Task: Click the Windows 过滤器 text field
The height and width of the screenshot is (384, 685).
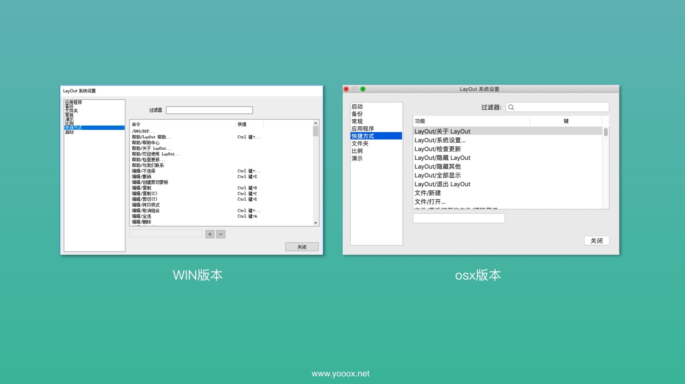Action: coord(209,110)
